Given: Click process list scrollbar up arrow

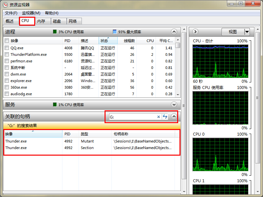Looking at the screenshot, I should tap(178, 40).
